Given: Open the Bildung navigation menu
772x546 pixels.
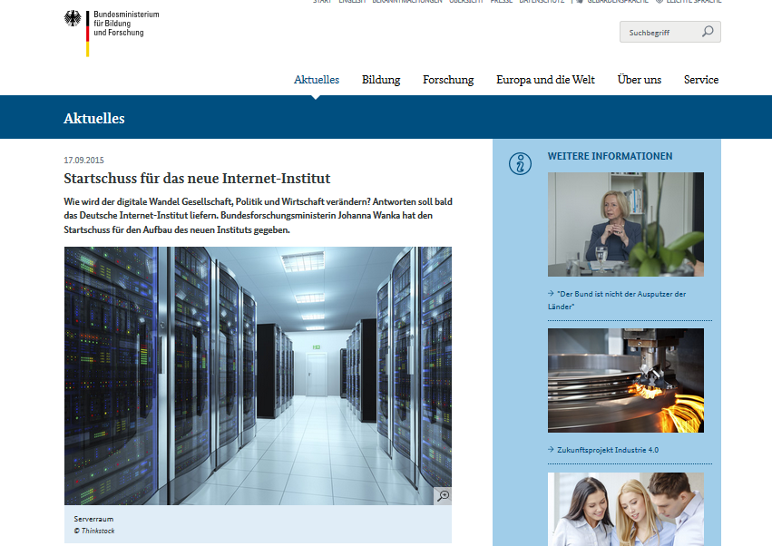Looking at the screenshot, I should click(x=381, y=80).
